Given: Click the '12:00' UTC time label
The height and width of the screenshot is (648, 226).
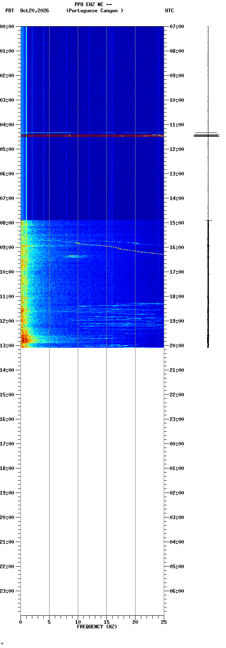Looking at the screenshot, I should pos(177,149).
